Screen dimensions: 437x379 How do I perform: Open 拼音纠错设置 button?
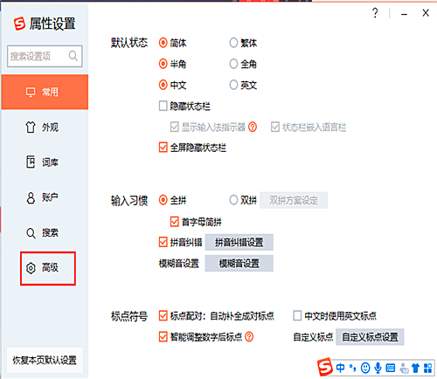point(239,242)
